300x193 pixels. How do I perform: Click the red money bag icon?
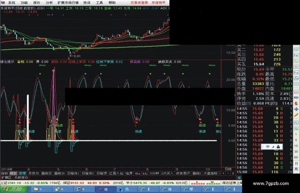pos(296,103)
